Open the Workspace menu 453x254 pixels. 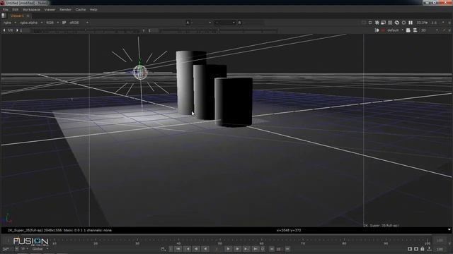(31, 9)
